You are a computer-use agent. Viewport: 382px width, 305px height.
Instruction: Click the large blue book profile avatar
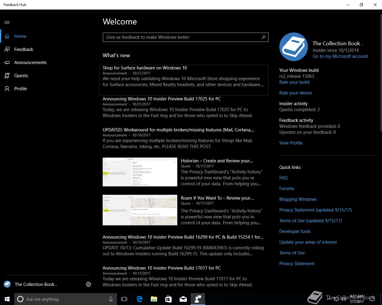point(294,47)
